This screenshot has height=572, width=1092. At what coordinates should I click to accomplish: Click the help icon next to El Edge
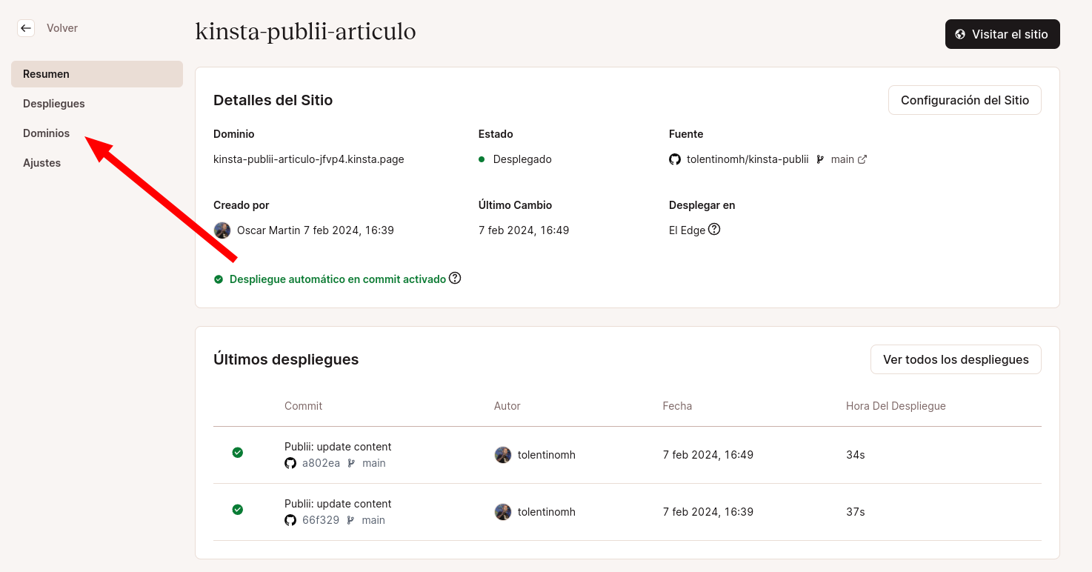[x=713, y=230]
